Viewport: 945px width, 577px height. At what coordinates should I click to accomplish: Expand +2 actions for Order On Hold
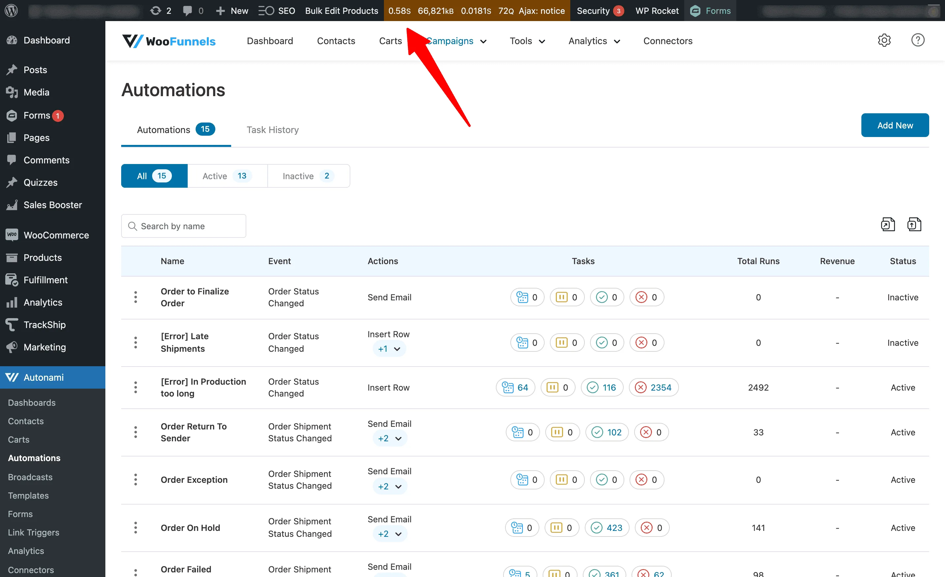[x=390, y=534]
